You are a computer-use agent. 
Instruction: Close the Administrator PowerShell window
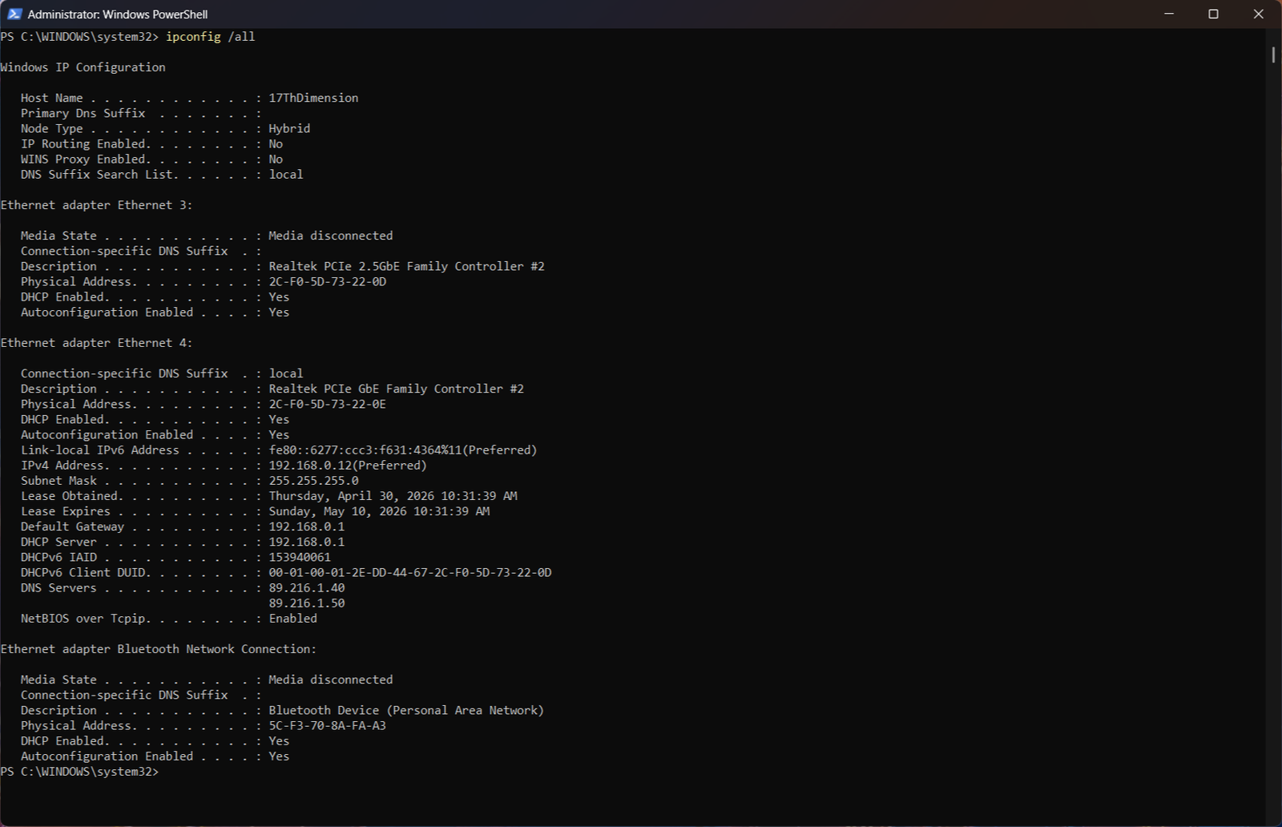click(1258, 14)
